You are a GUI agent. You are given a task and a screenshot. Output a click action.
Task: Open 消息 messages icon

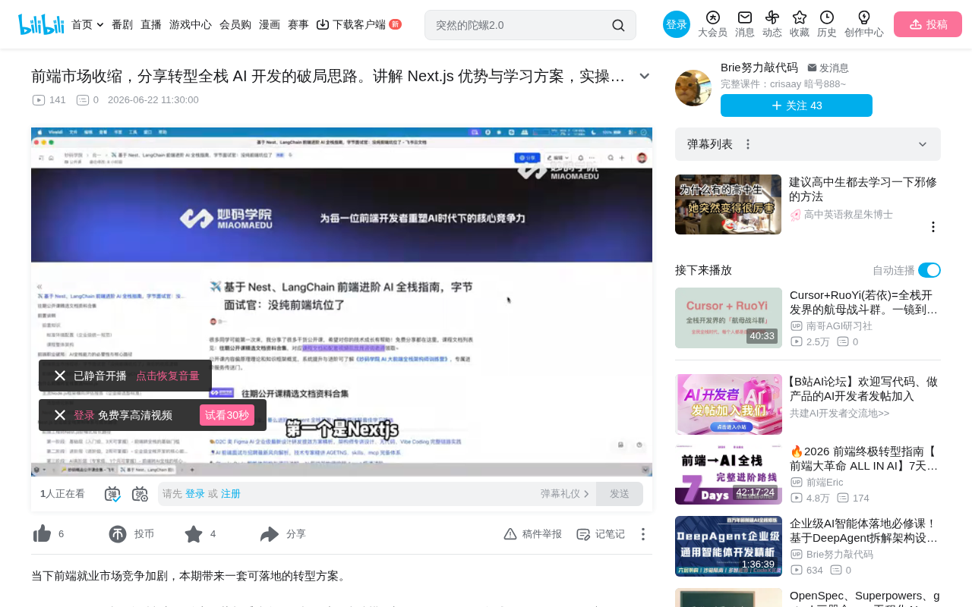click(x=745, y=17)
